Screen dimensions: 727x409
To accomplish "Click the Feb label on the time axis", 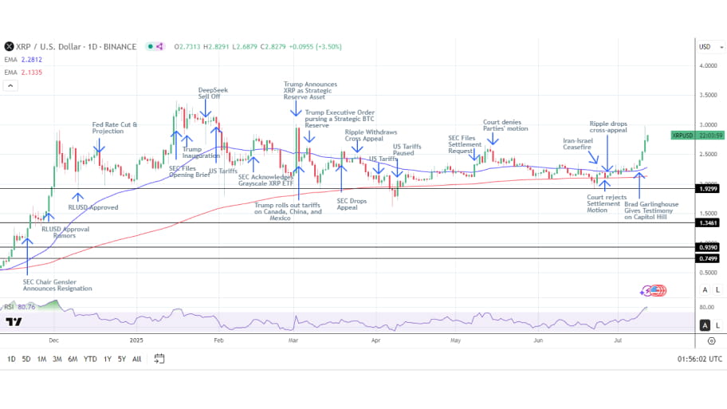I will pos(219,340).
